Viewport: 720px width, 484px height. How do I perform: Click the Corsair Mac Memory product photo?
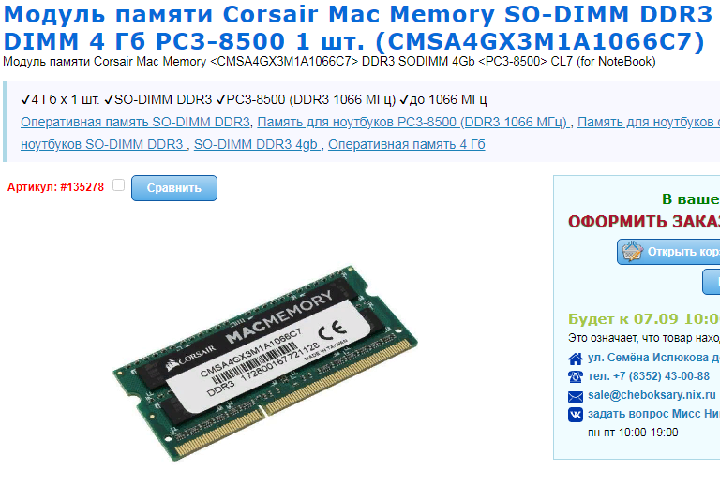(265, 362)
